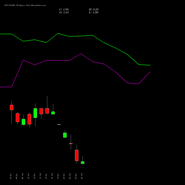Click the CE Option Chart title text
This screenshot has width=185, height=185.
coord(25,6)
